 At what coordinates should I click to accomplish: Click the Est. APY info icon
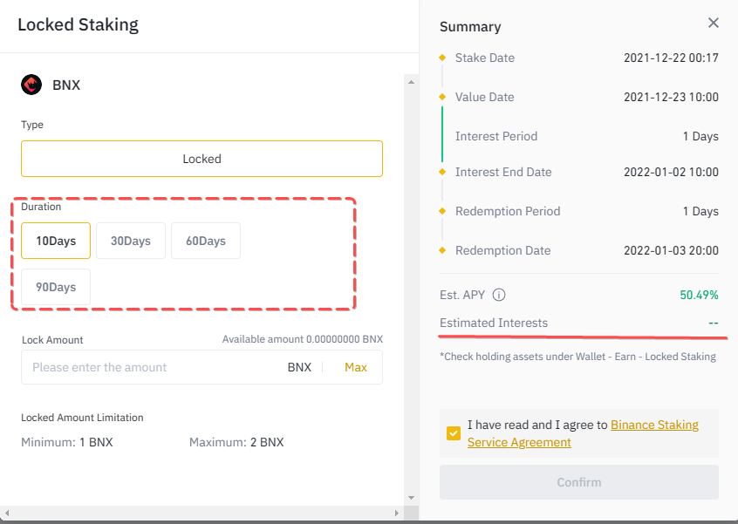pyautogui.click(x=498, y=295)
